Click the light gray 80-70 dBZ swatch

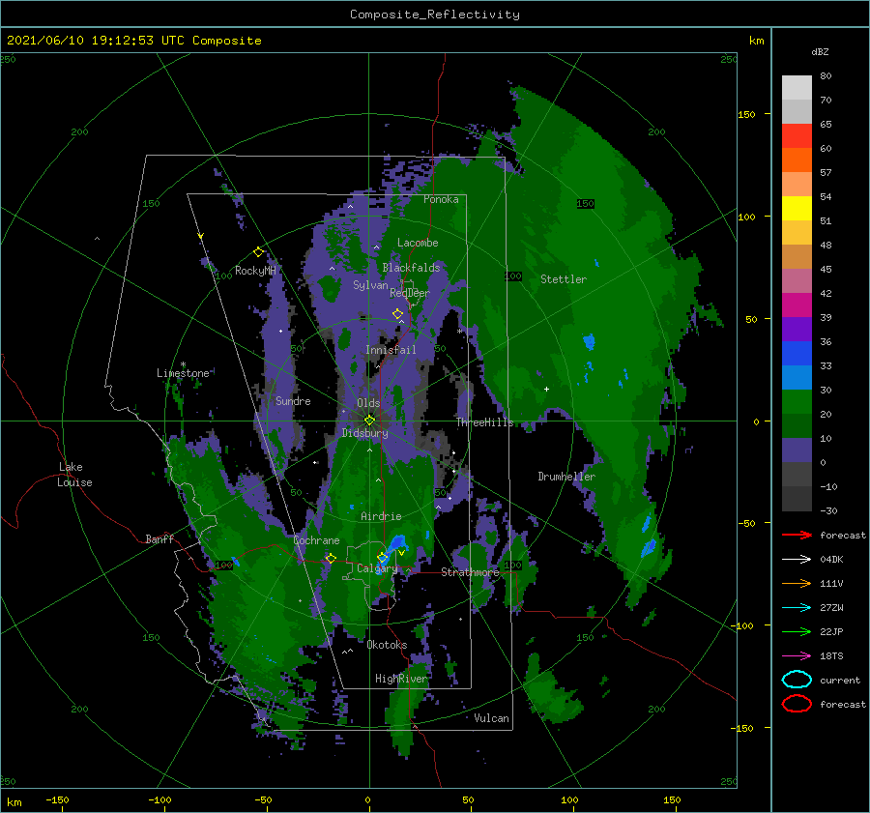(x=797, y=88)
